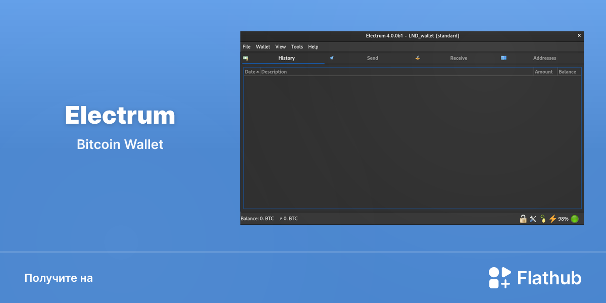The width and height of the screenshot is (606, 303).
Task: Switch to the Send tab
Action: tap(369, 58)
